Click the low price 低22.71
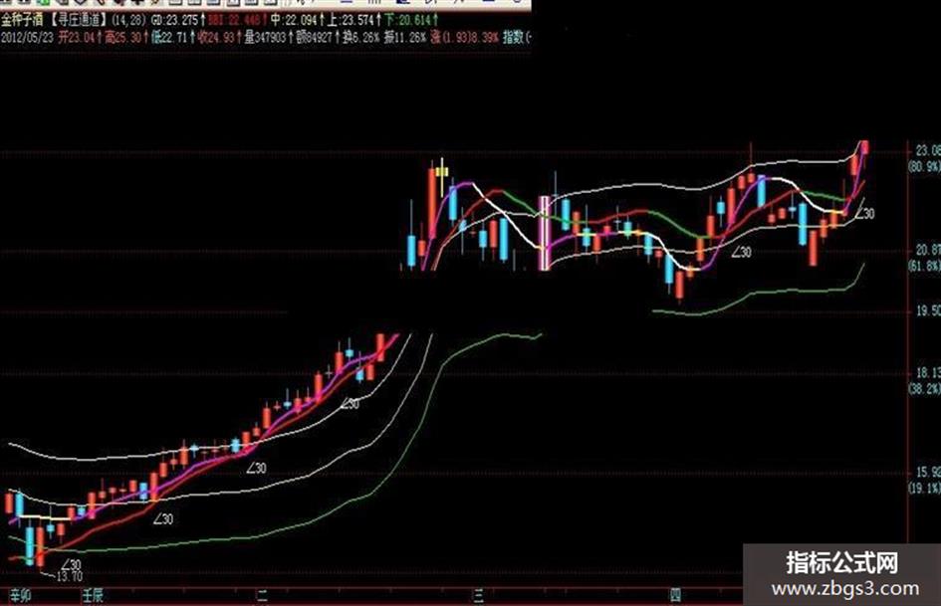This screenshot has width=941, height=606. click(170, 38)
